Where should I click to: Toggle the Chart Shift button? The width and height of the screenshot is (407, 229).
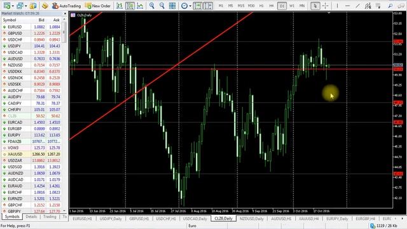[x=208, y=6]
